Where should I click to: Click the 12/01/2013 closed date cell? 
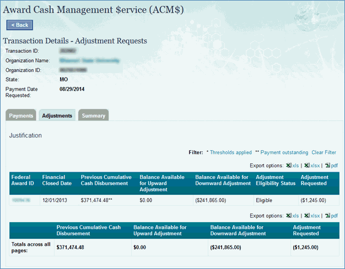pyautogui.click(x=56, y=200)
